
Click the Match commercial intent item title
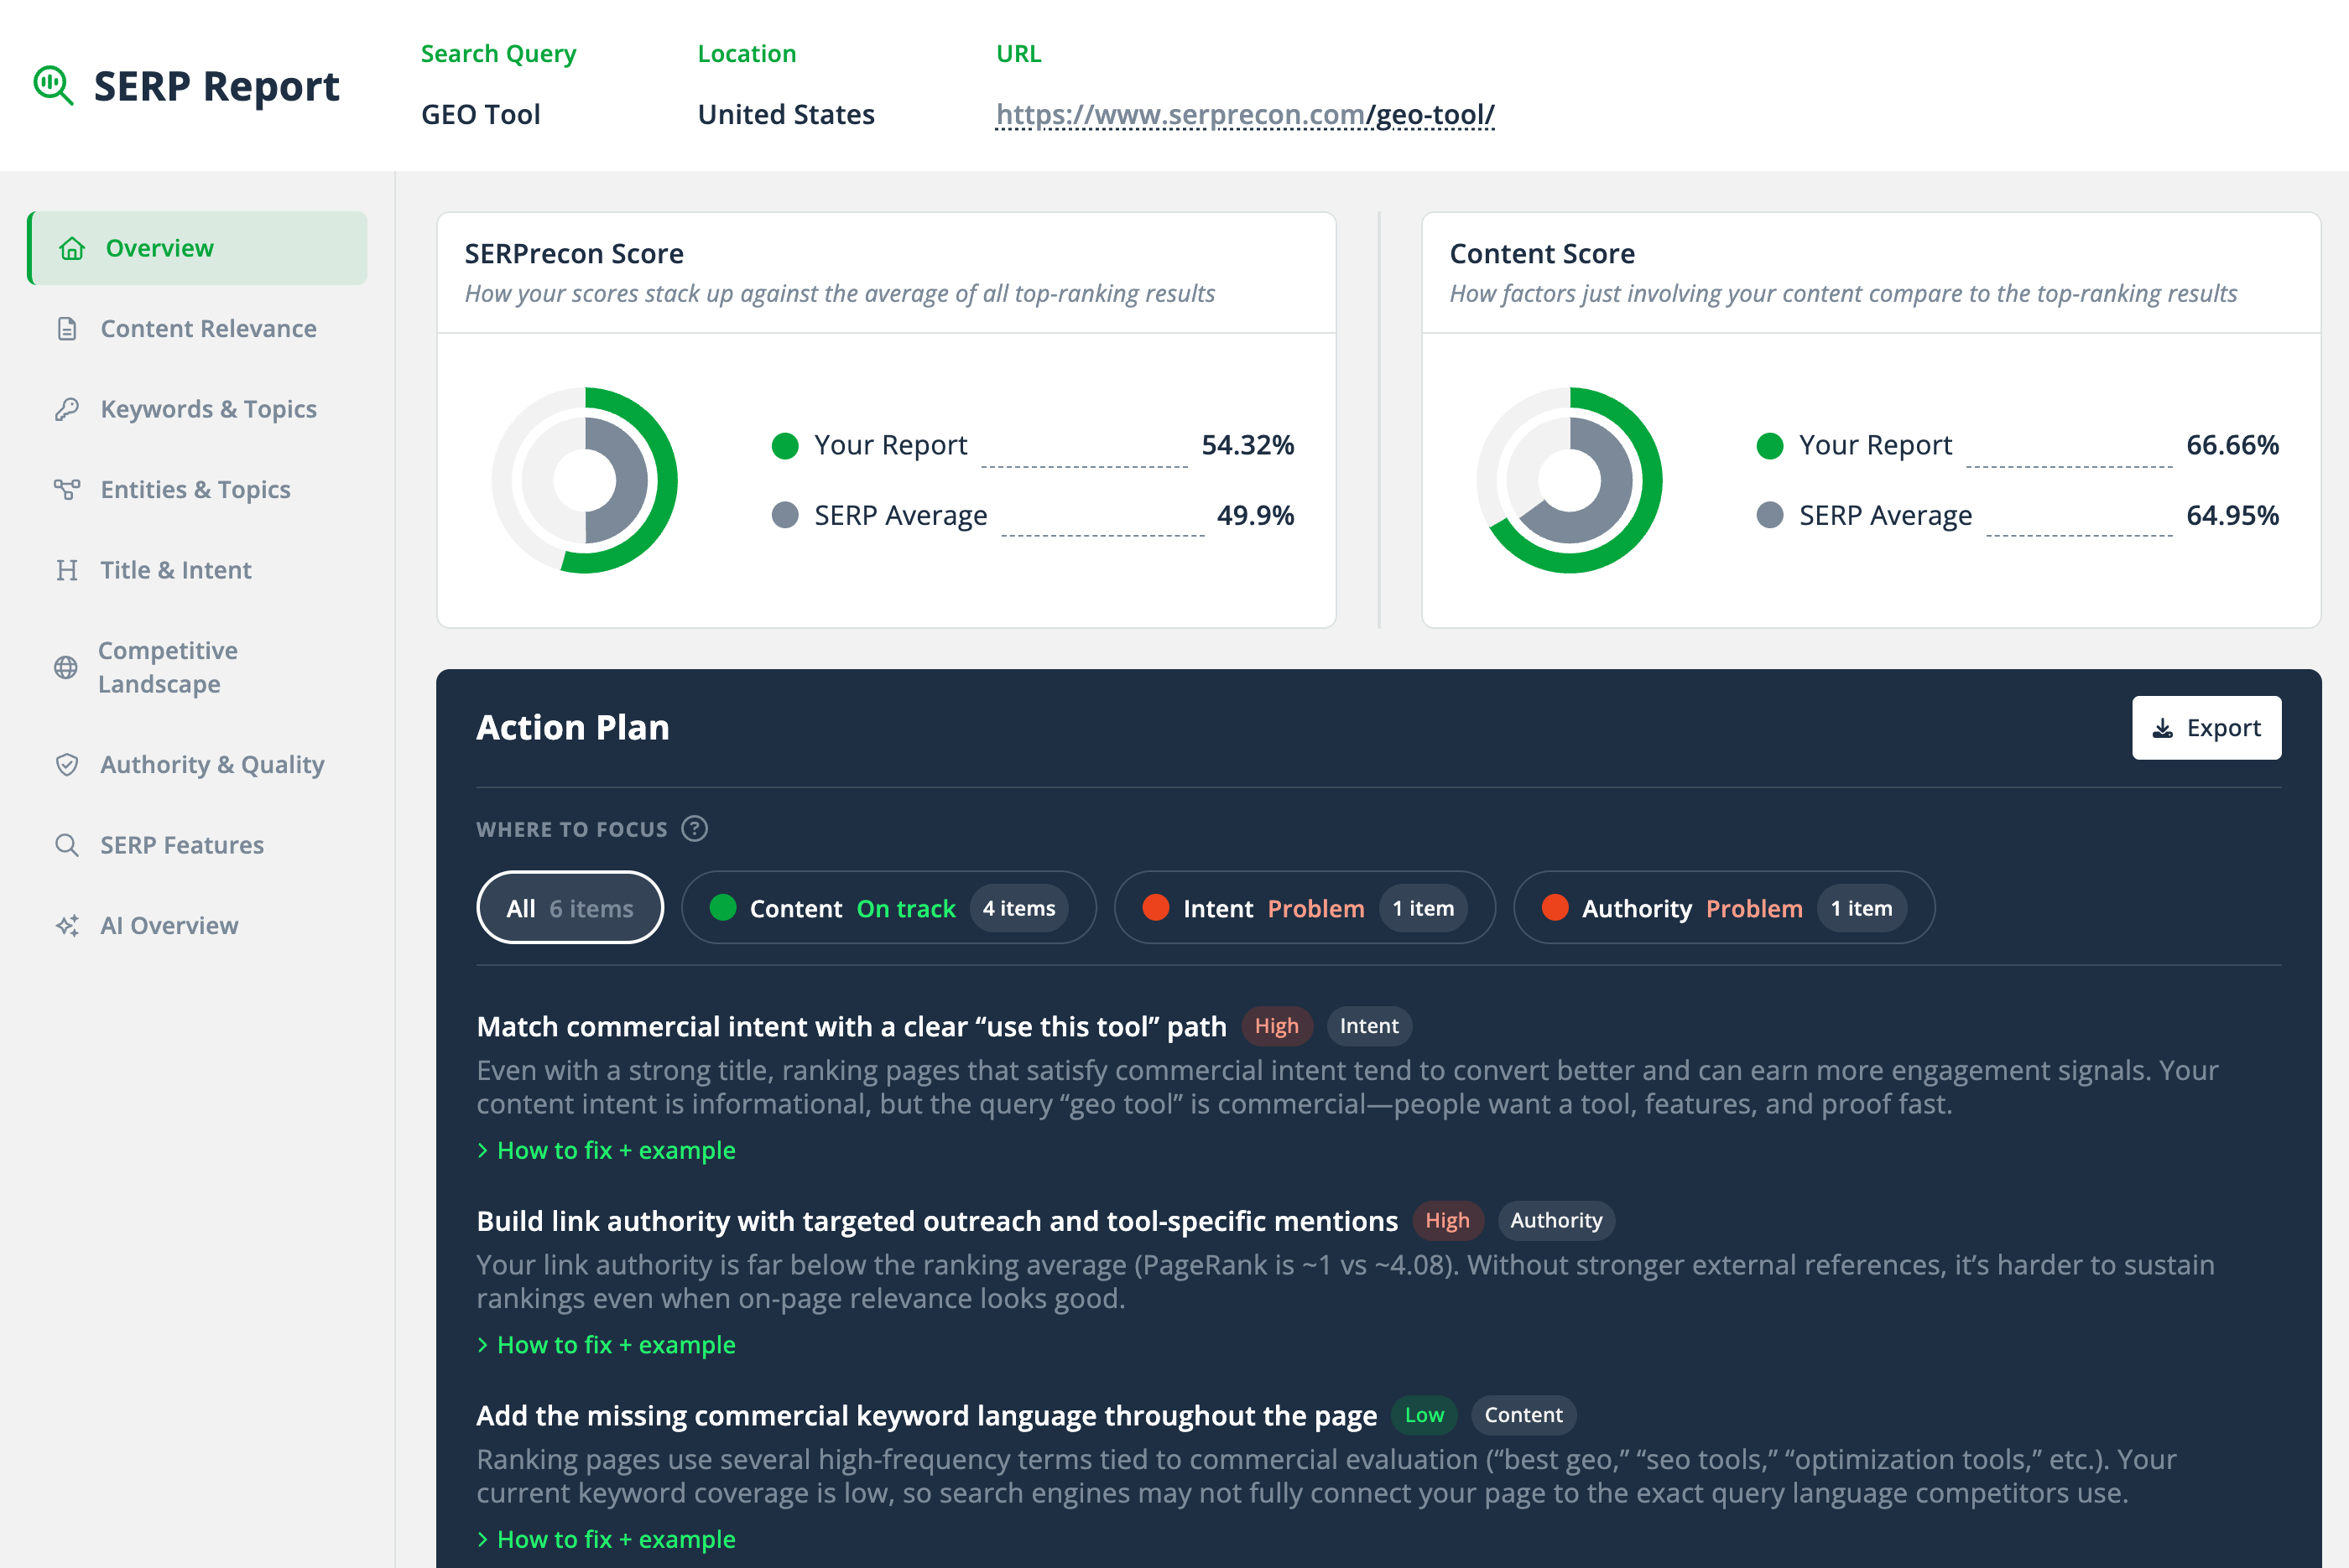(x=852, y=1027)
